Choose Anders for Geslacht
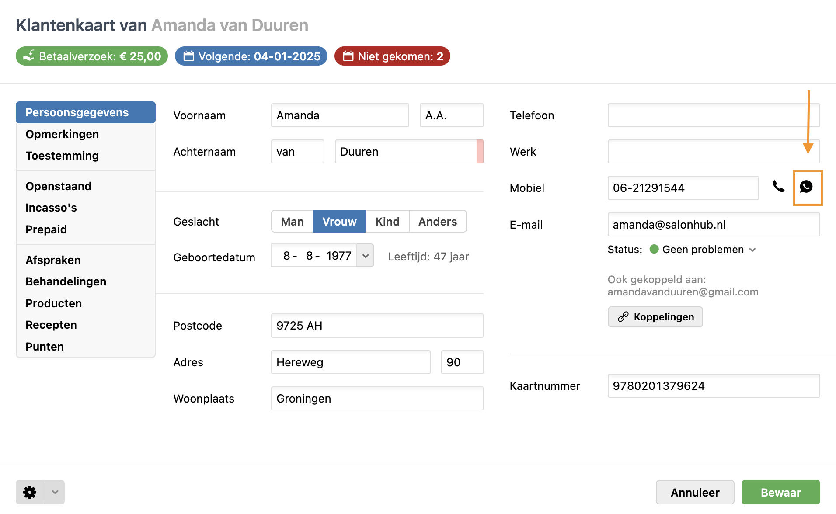Screen dimensions: 836x514 (x=438, y=222)
